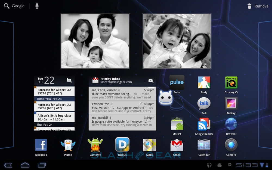Start voice search with the microphone
Screen dimensions: 272x170
pos(37,6)
